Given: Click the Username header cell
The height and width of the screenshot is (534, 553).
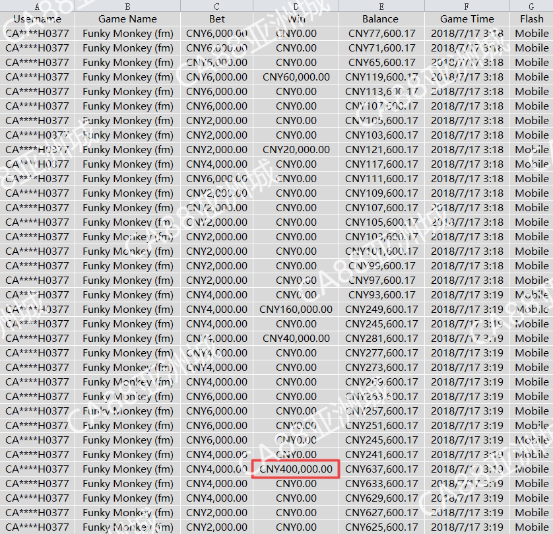Looking at the screenshot, I should coord(37,18).
